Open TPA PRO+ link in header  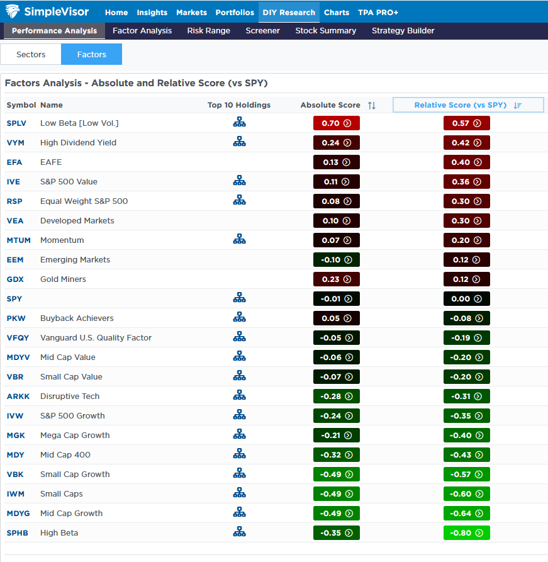[378, 12]
